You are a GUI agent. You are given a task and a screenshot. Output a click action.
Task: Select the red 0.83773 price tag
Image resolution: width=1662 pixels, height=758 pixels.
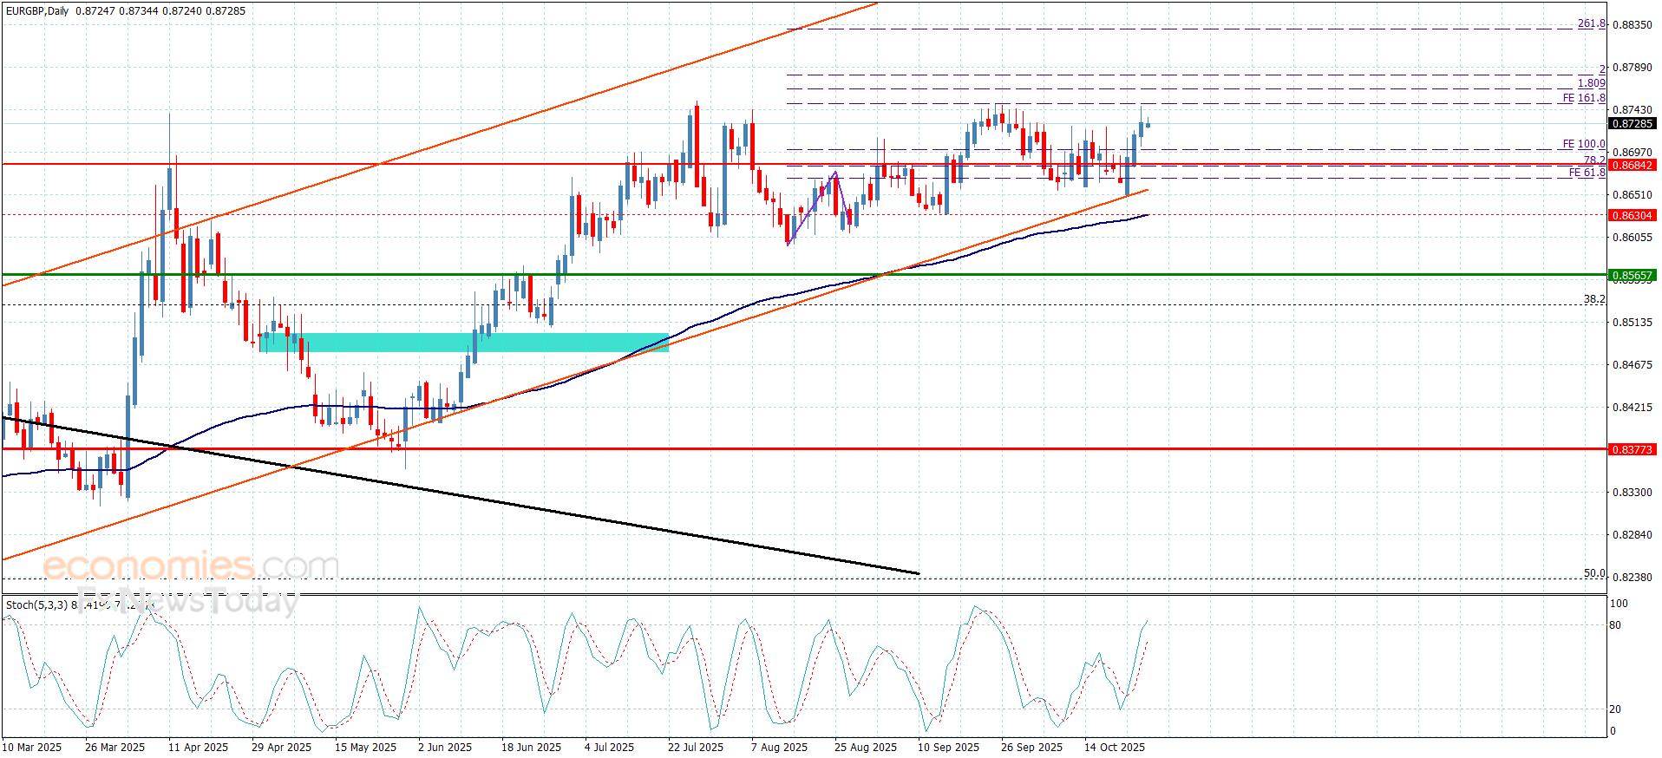pos(1633,449)
